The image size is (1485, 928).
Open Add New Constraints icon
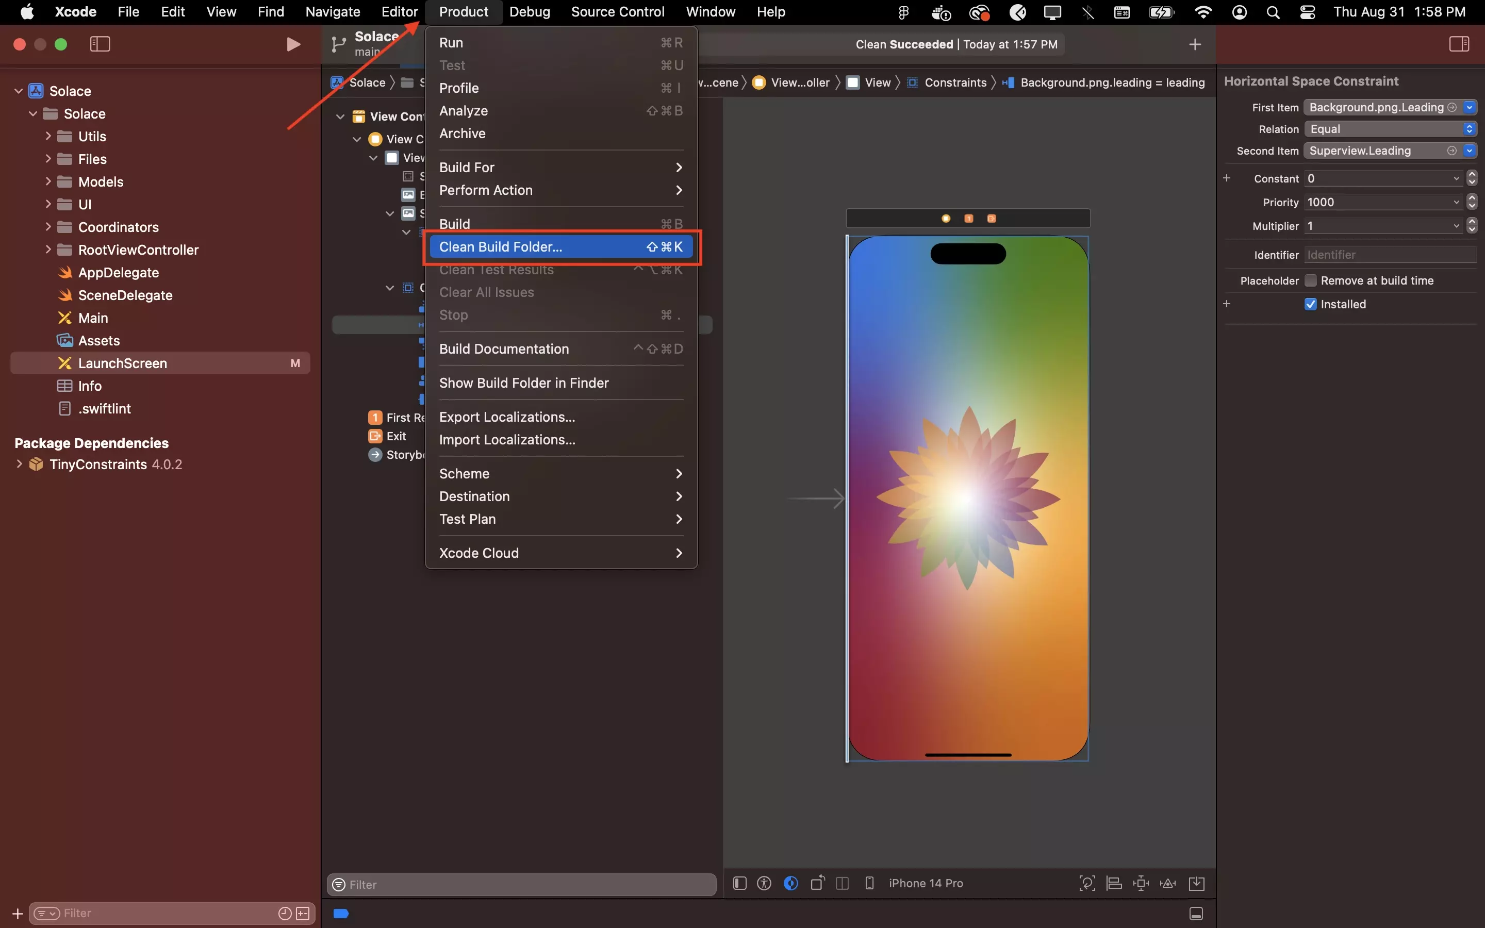(1141, 883)
